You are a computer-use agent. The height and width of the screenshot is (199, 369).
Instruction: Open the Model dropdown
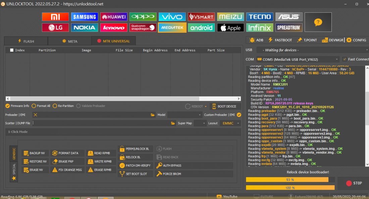pyautogui.click(x=184, y=115)
